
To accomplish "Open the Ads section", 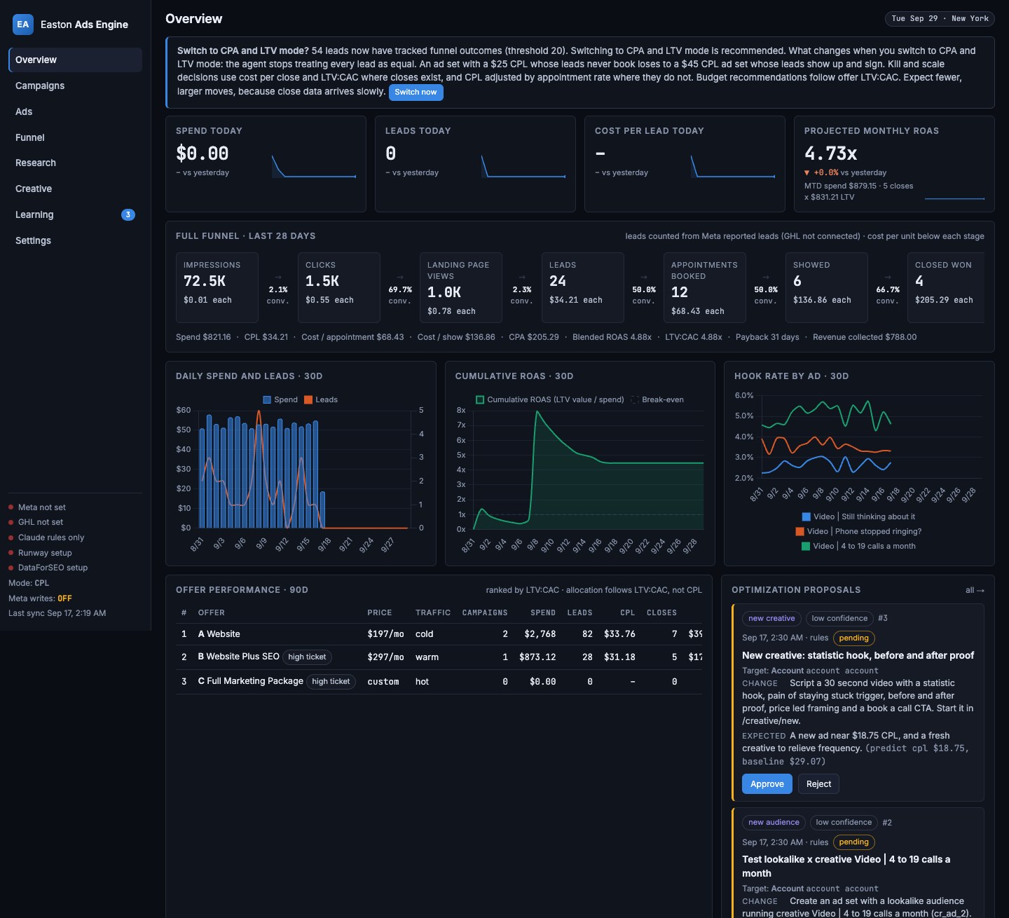I will click(76, 111).
